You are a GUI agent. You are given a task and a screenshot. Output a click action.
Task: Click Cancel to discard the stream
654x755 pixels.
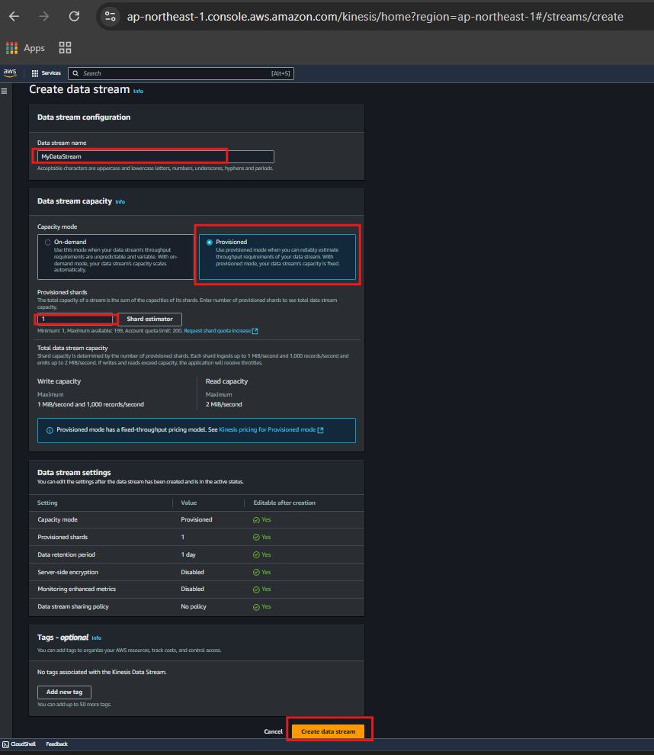coord(273,731)
